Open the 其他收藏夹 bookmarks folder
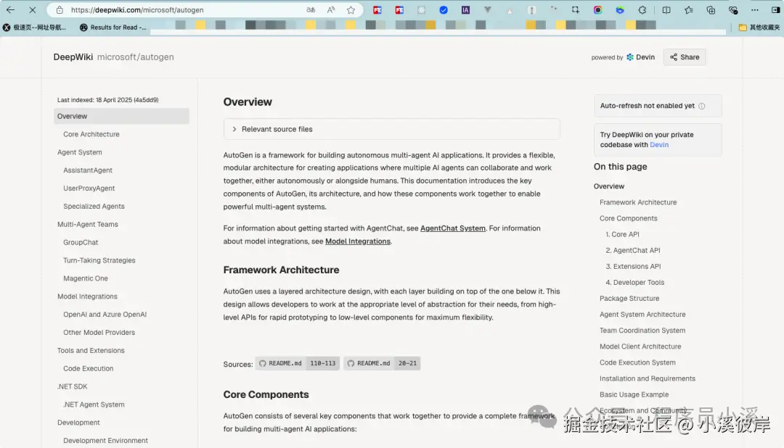 759,28
